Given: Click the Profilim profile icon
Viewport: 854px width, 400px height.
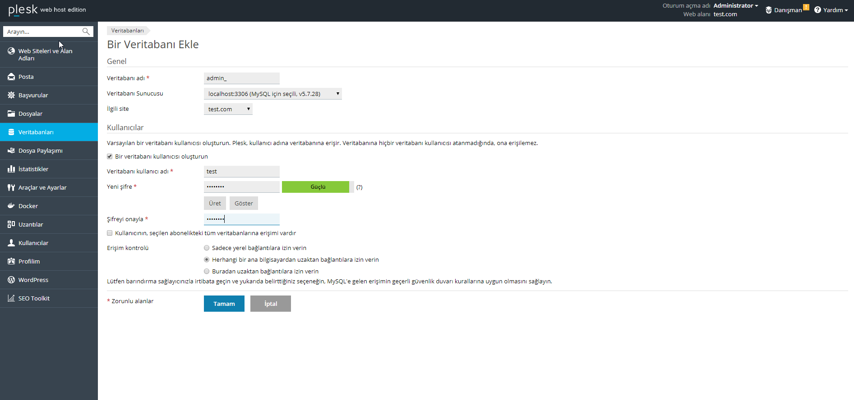Looking at the screenshot, I should coord(11,261).
